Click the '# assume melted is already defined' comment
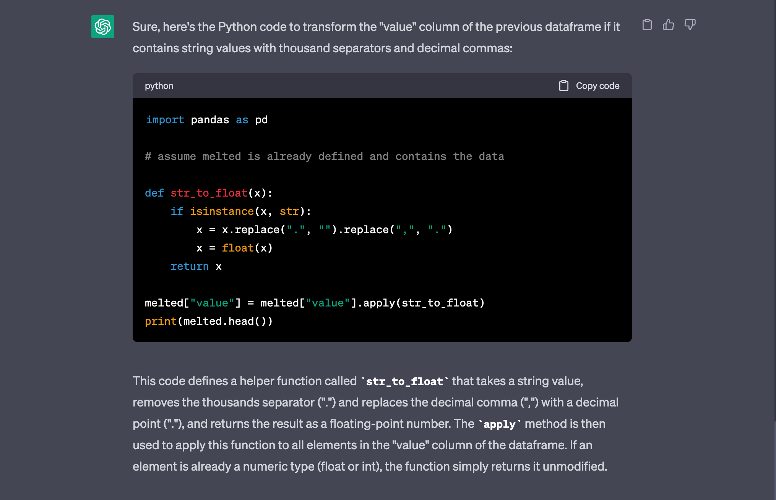 tap(325, 156)
